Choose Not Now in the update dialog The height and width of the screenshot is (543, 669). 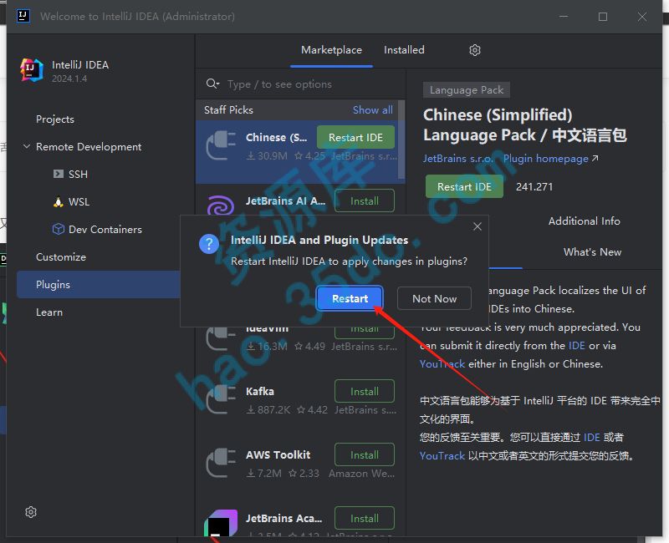tap(434, 298)
